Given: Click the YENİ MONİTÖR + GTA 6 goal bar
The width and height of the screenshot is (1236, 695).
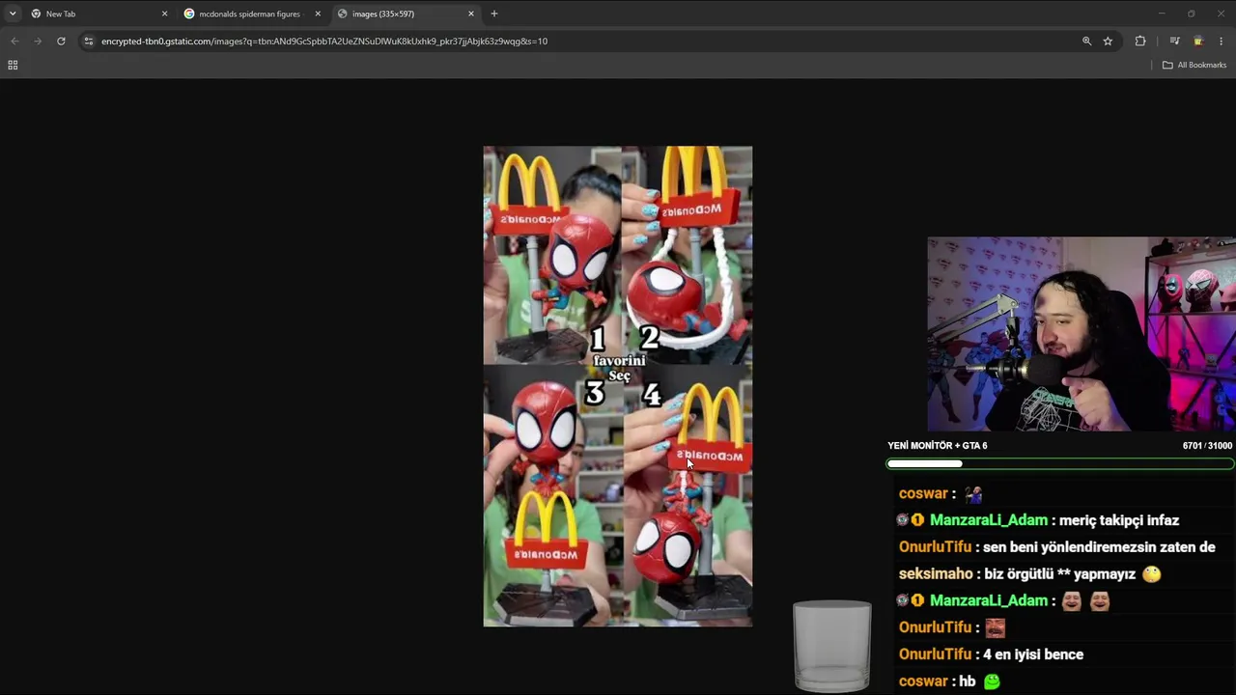Looking at the screenshot, I should (1060, 464).
